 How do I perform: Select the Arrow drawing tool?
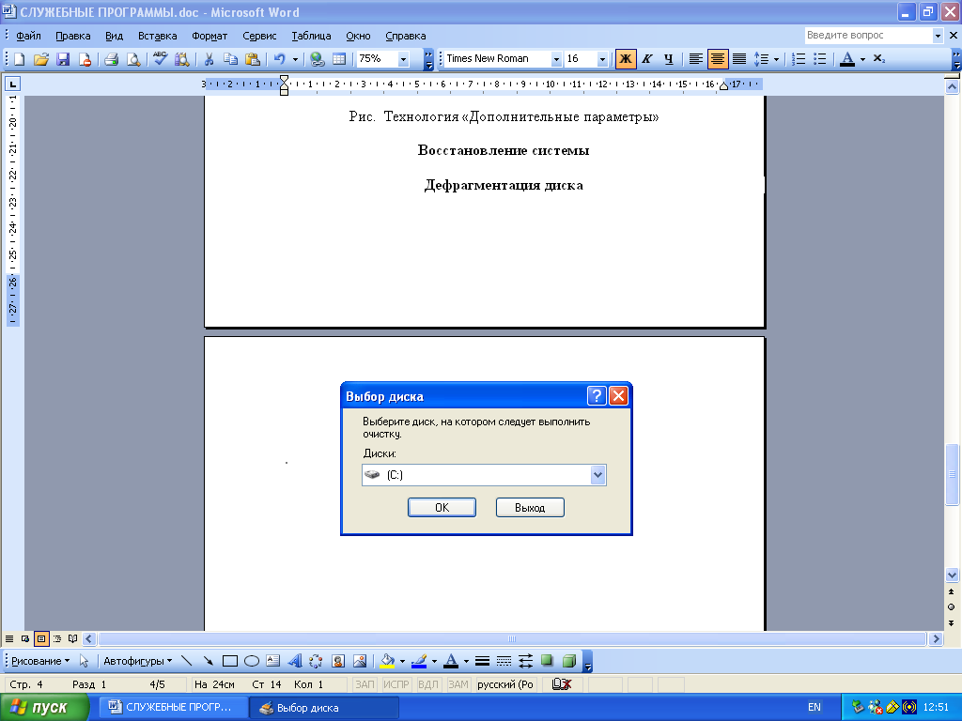[208, 661]
